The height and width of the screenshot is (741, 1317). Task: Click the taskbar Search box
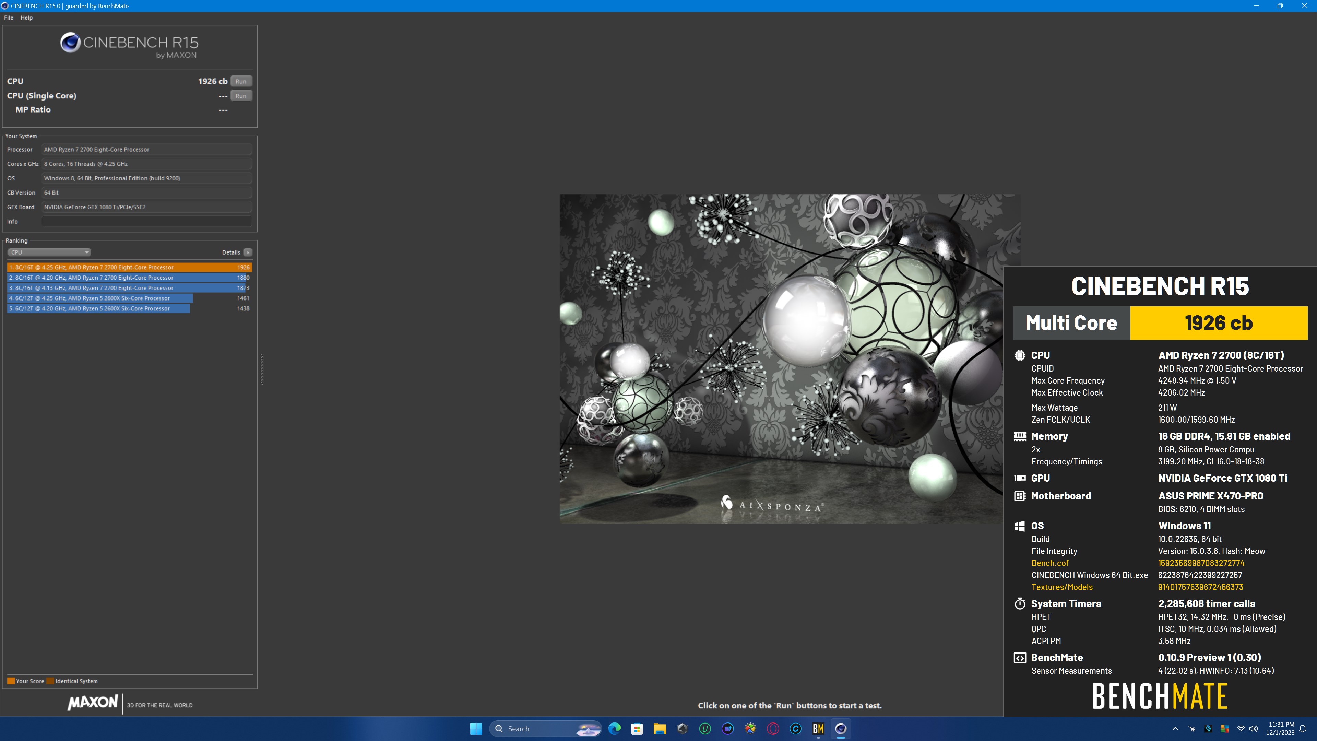tap(545, 729)
